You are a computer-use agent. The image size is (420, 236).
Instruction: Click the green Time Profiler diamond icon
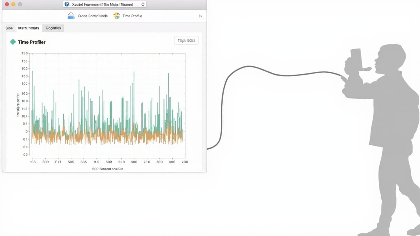click(13, 42)
